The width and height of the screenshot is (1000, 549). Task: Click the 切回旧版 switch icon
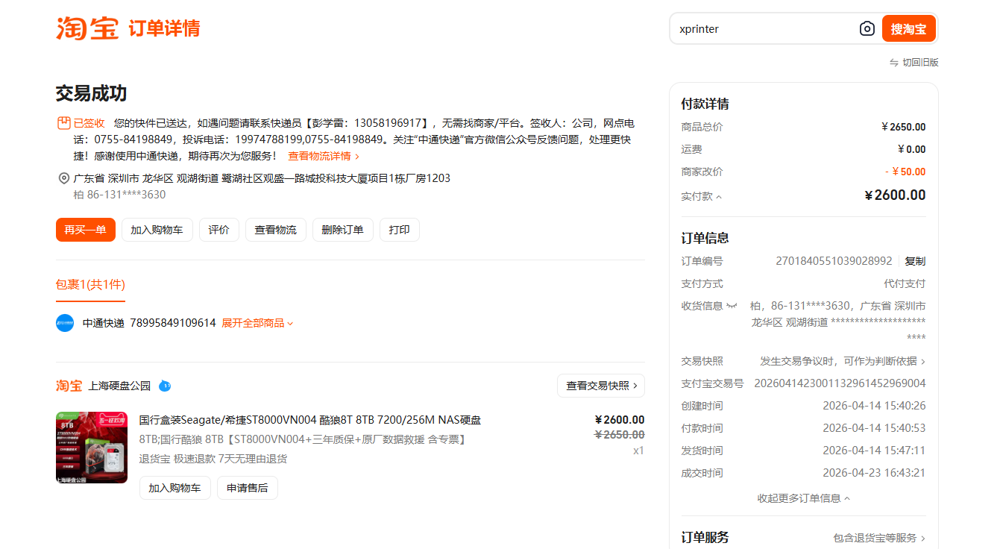pyautogui.click(x=893, y=63)
